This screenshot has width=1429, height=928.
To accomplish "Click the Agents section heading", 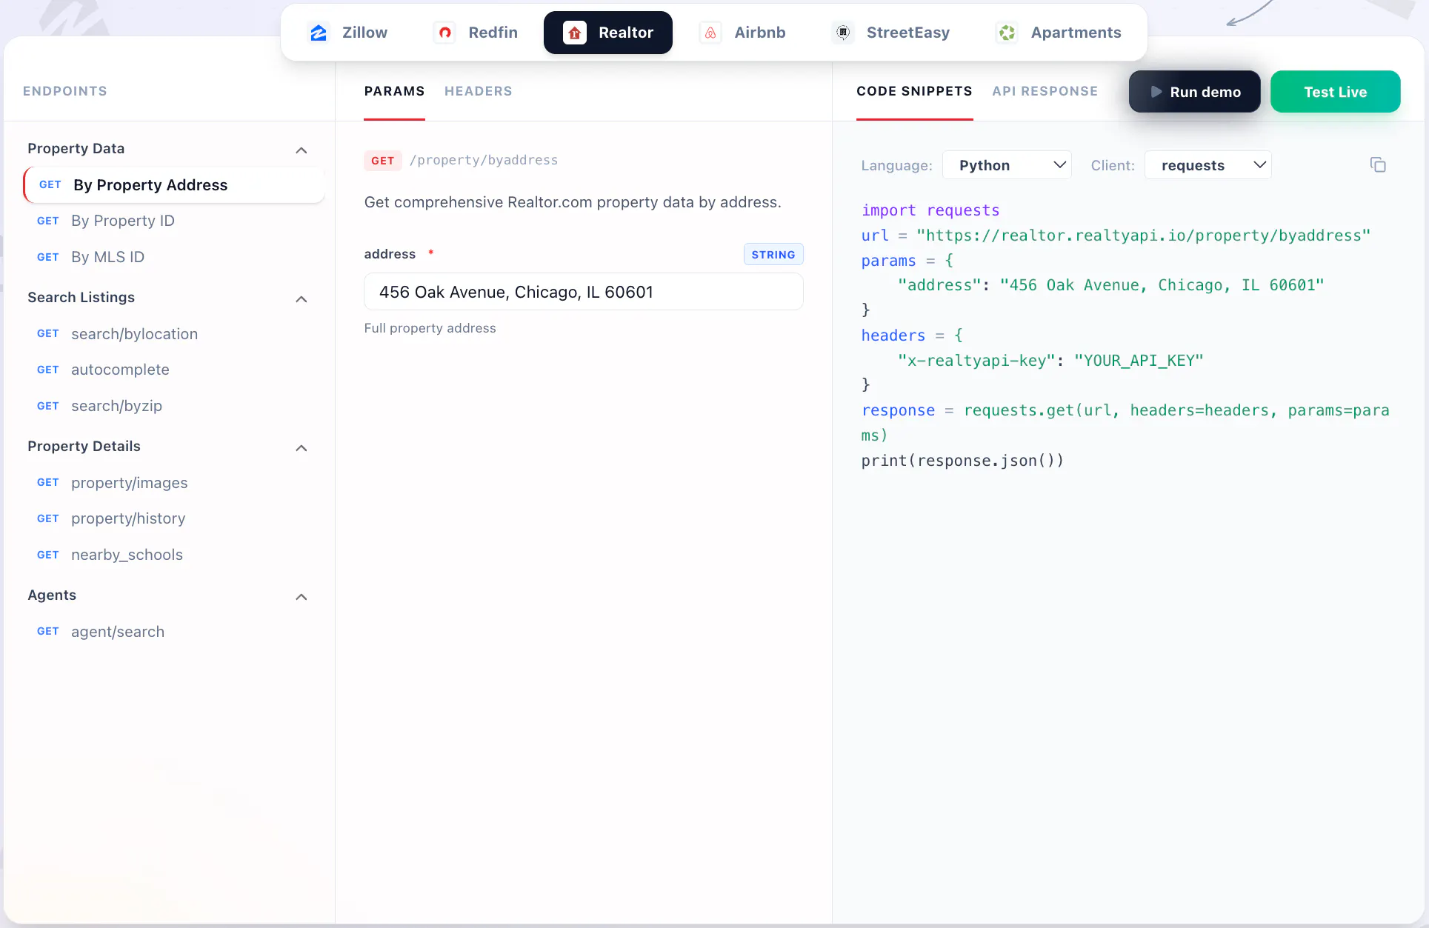I will coord(52,595).
